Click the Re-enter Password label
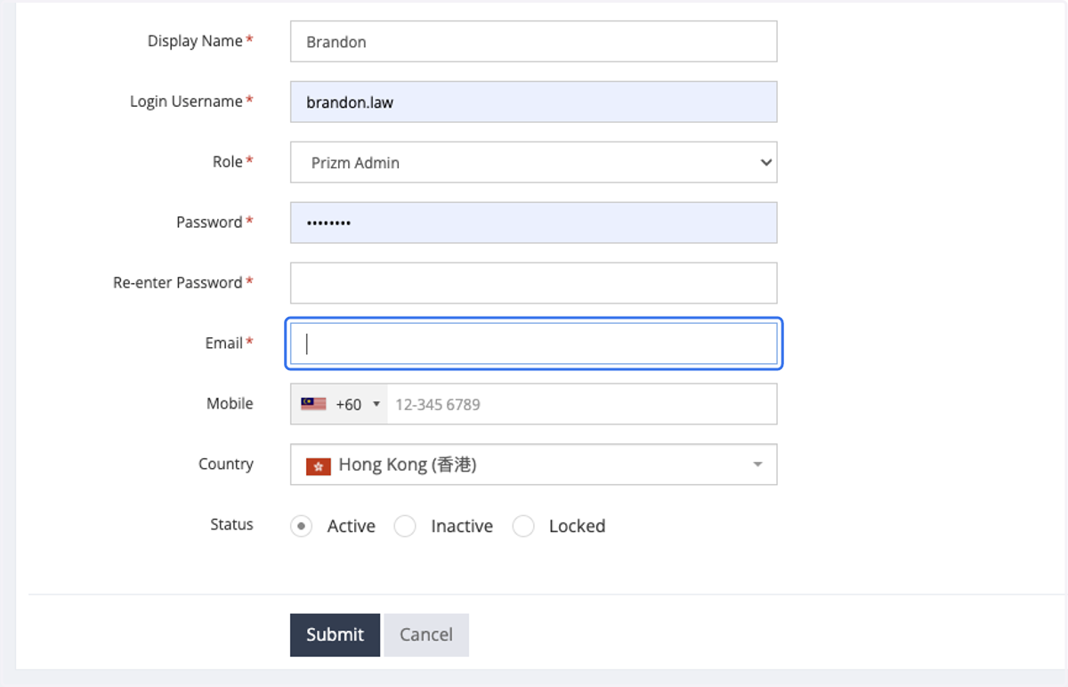 178,283
